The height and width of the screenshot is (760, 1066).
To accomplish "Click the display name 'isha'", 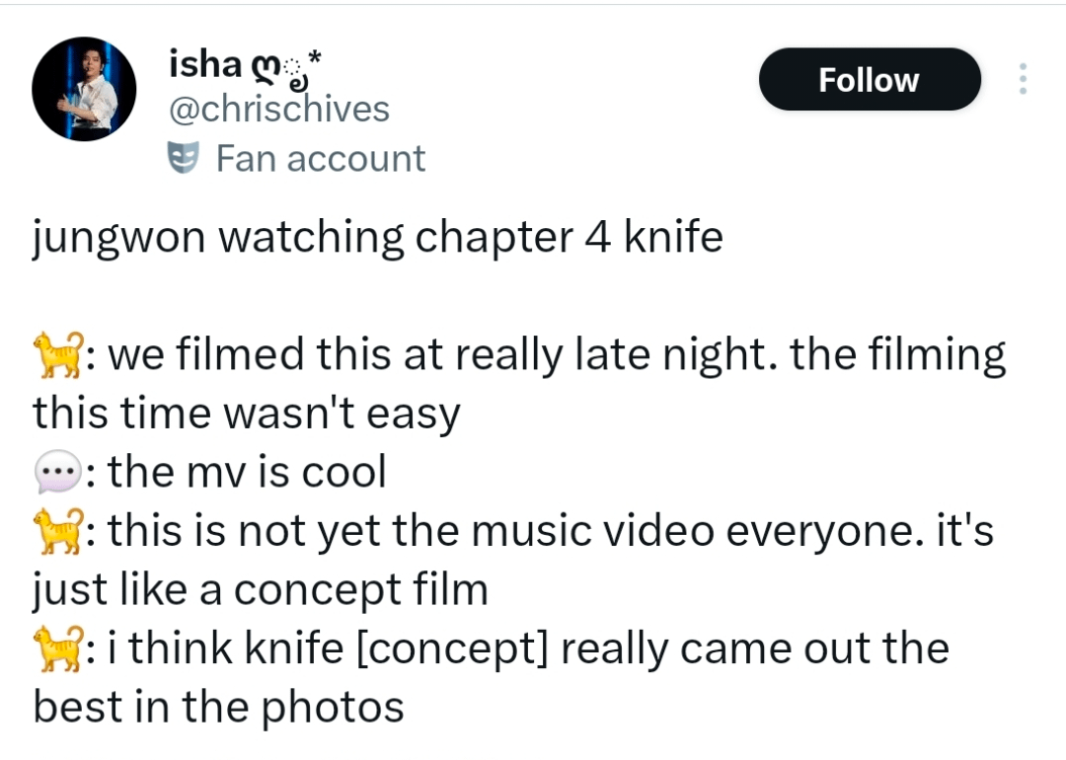I will point(206,62).
